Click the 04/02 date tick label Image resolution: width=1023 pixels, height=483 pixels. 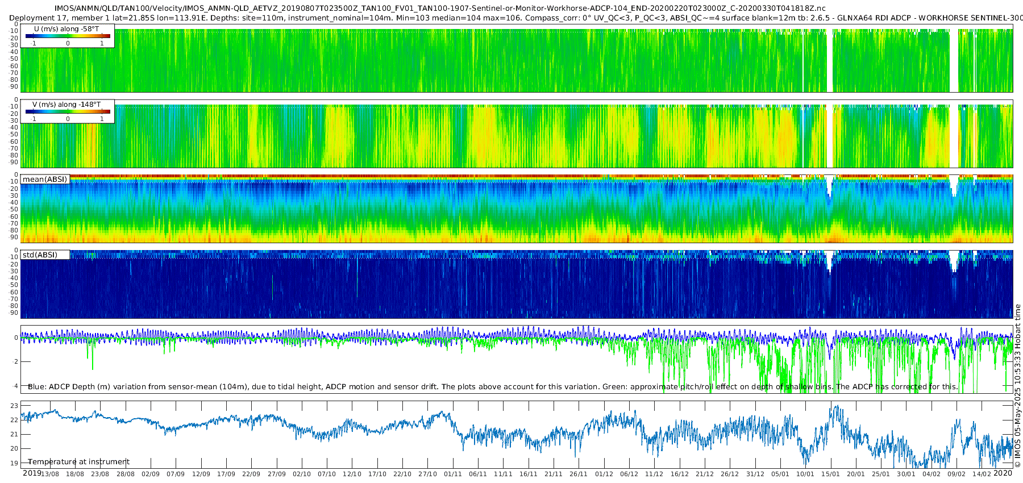[931, 474]
